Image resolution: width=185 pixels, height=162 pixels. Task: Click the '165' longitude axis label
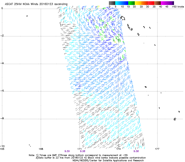(x=2, y=149)
